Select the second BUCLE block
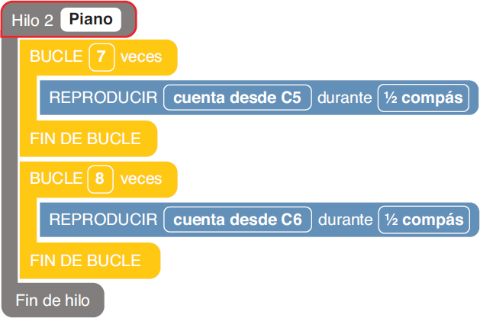This screenshot has height=318, width=480. pyautogui.click(x=98, y=179)
